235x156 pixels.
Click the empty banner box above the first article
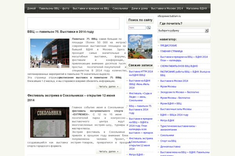(x=74, y=23)
